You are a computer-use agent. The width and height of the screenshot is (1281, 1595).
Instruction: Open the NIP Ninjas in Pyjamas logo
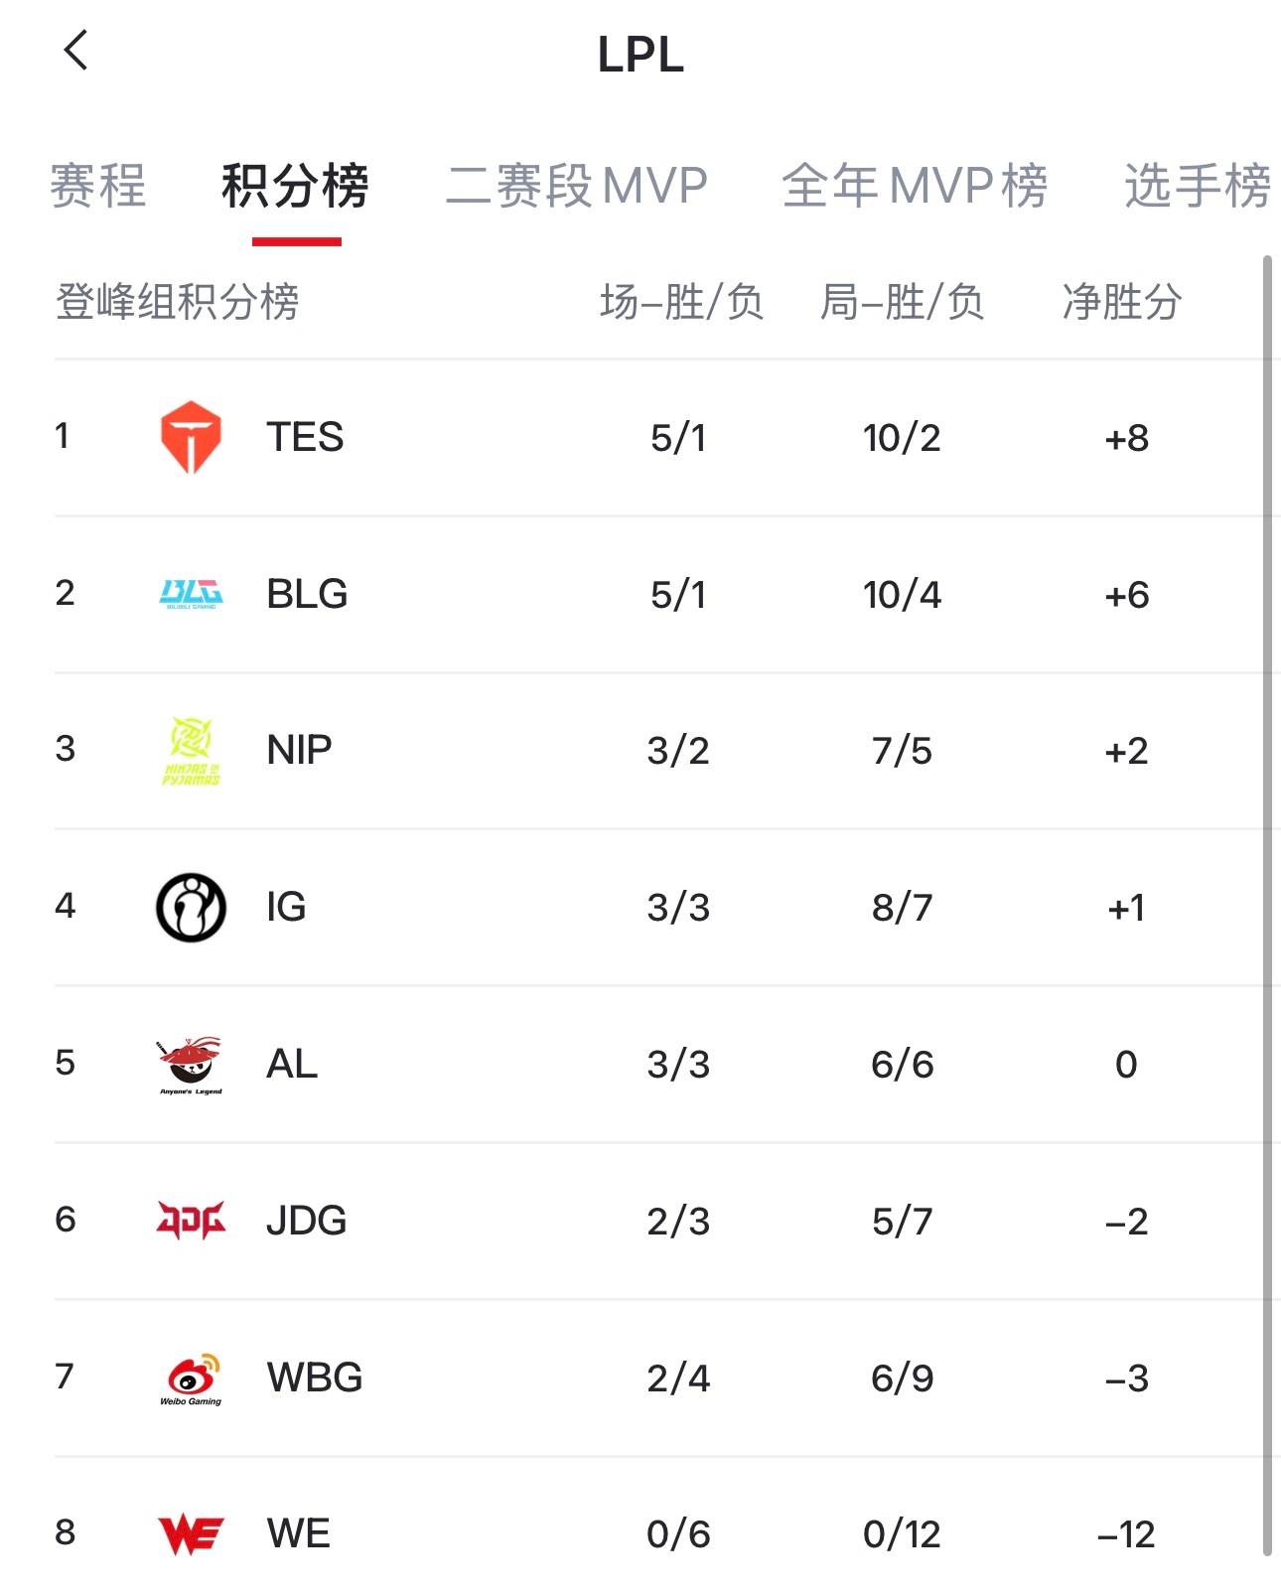191,750
